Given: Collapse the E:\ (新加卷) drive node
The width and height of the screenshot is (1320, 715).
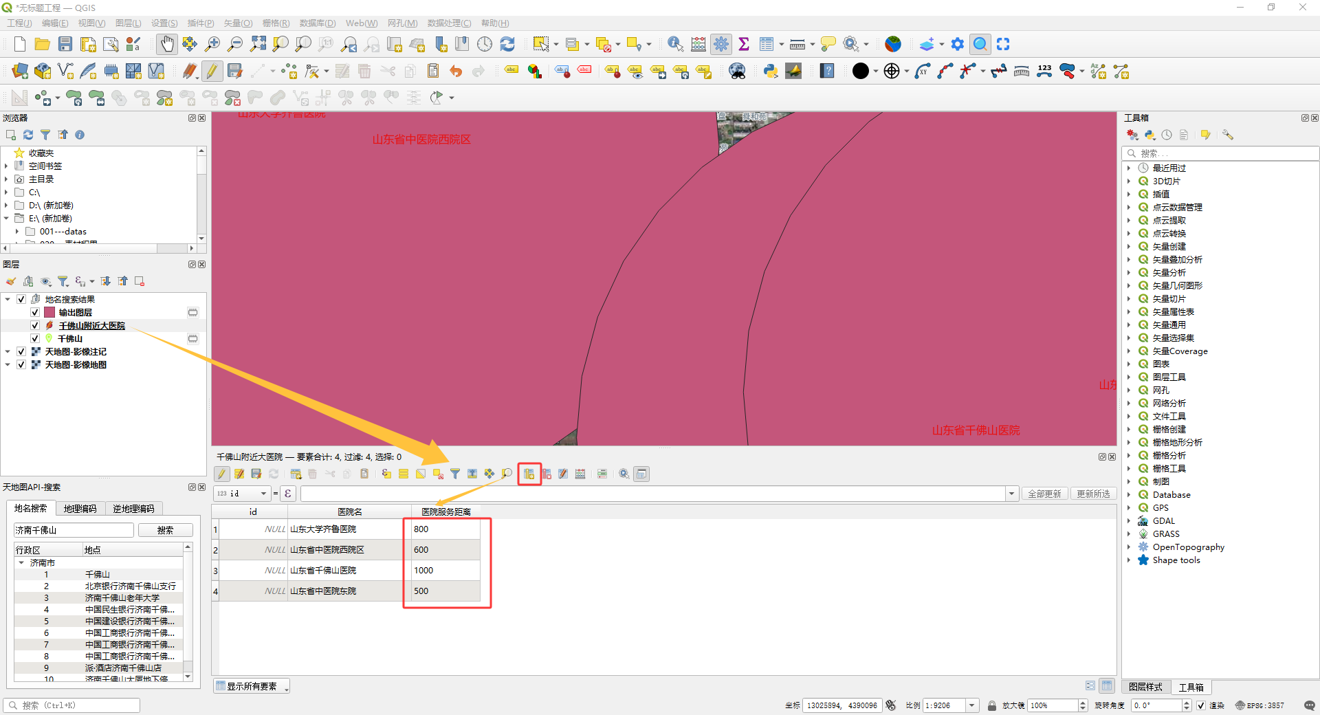Looking at the screenshot, I should [6, 218].
